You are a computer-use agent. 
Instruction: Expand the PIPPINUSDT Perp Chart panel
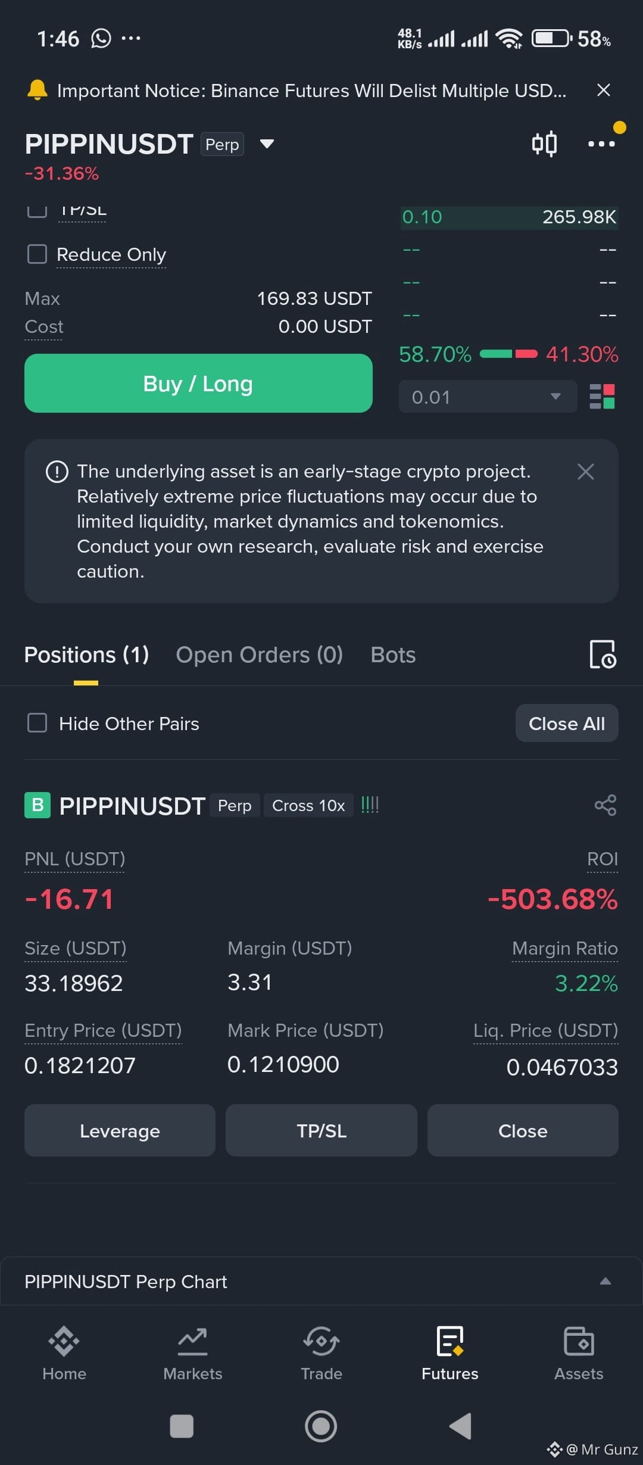605,1281
